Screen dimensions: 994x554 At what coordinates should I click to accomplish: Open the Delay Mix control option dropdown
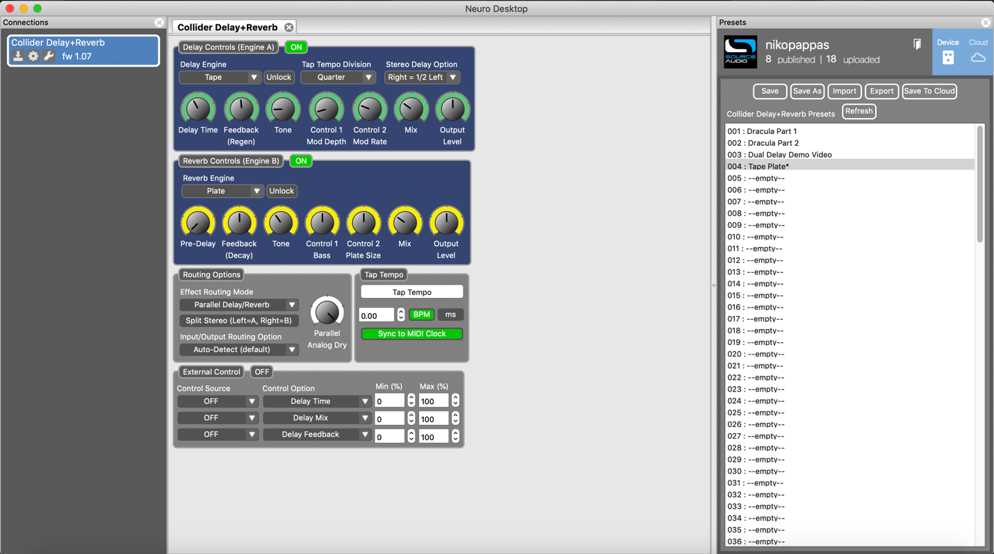coord(317,418)
